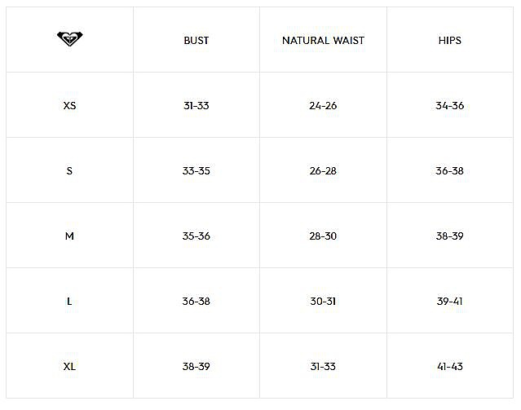
Task: Click the M hips value 38-39
Action: pyautogui.click(x=450, y=236)
